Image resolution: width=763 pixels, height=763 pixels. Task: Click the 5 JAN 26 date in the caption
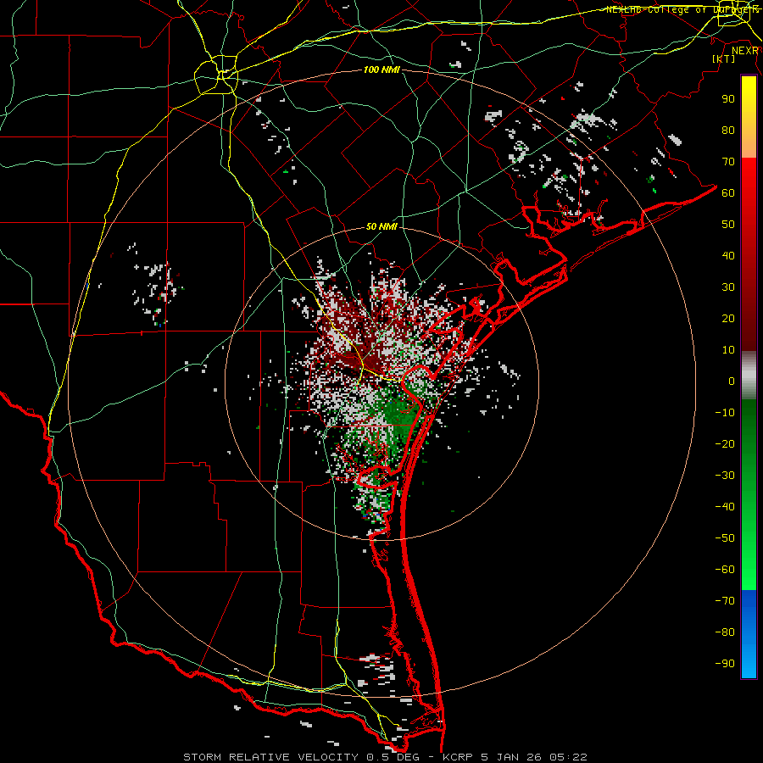pos(511,757)
